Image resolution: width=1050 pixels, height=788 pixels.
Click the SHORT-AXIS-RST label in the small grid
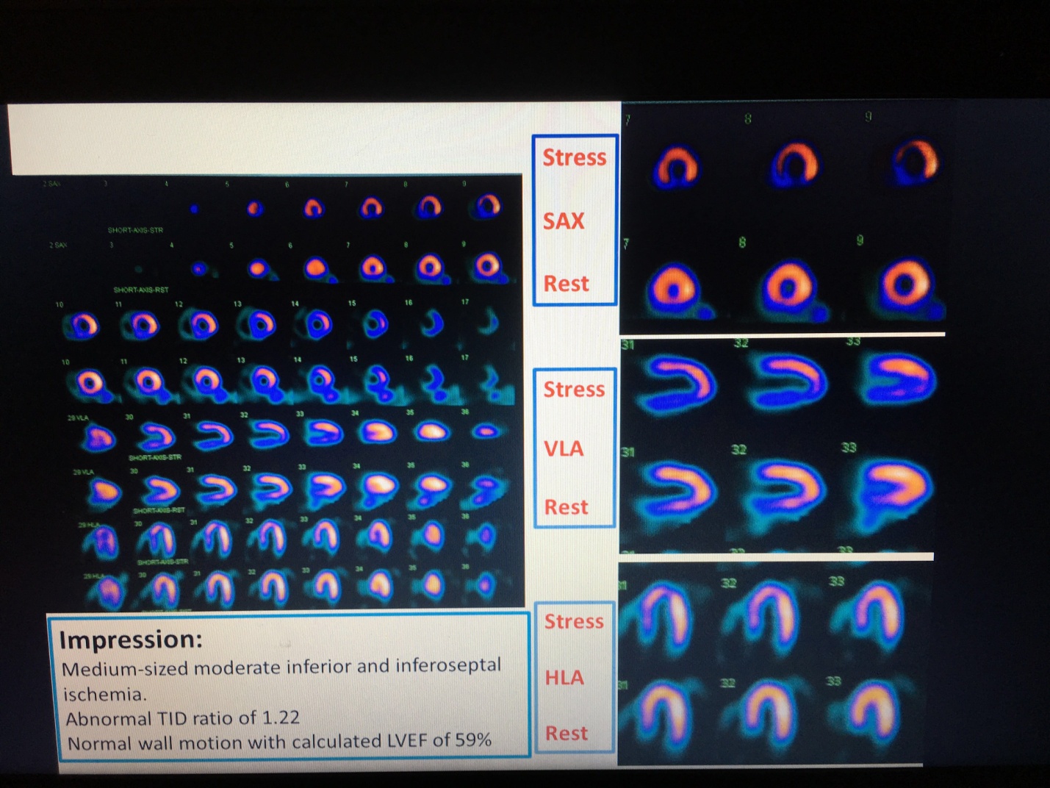pyautogui.click(x=140, y=290)
